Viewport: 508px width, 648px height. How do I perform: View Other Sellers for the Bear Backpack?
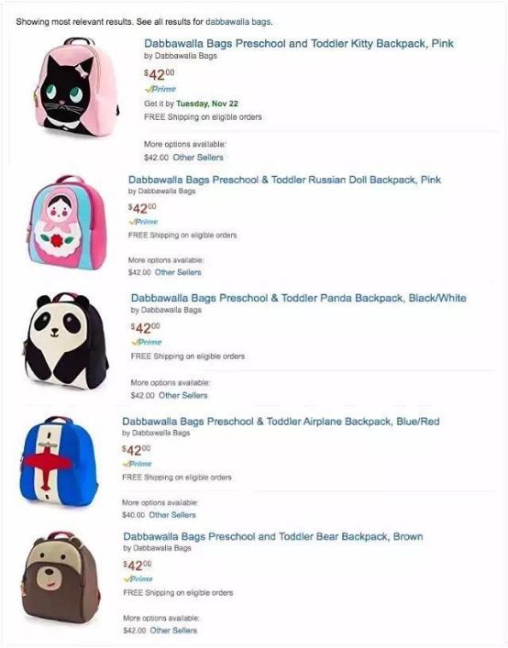[173, 631]
